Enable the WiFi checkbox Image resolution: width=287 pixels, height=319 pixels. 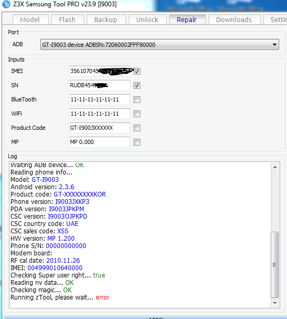137,114
